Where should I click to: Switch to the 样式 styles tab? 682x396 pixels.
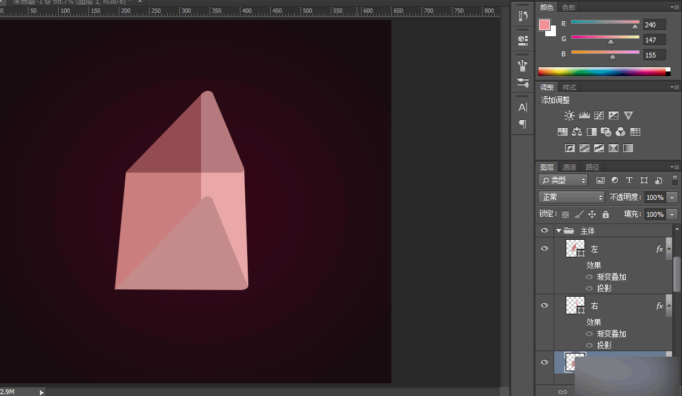[x=569, y=87]
